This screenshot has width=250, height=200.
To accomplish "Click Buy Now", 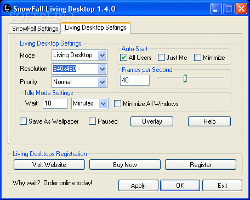I will point(125,164).
